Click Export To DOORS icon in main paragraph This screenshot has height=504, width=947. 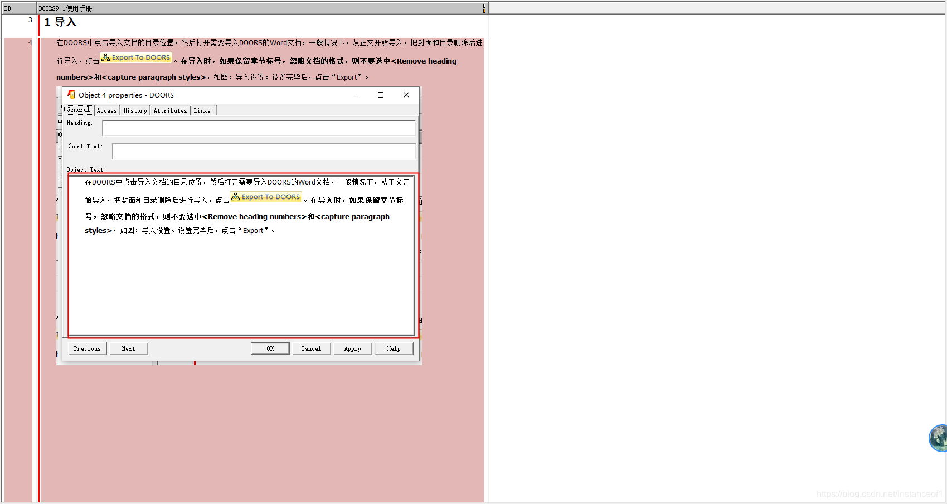click(x=106, y=57)
